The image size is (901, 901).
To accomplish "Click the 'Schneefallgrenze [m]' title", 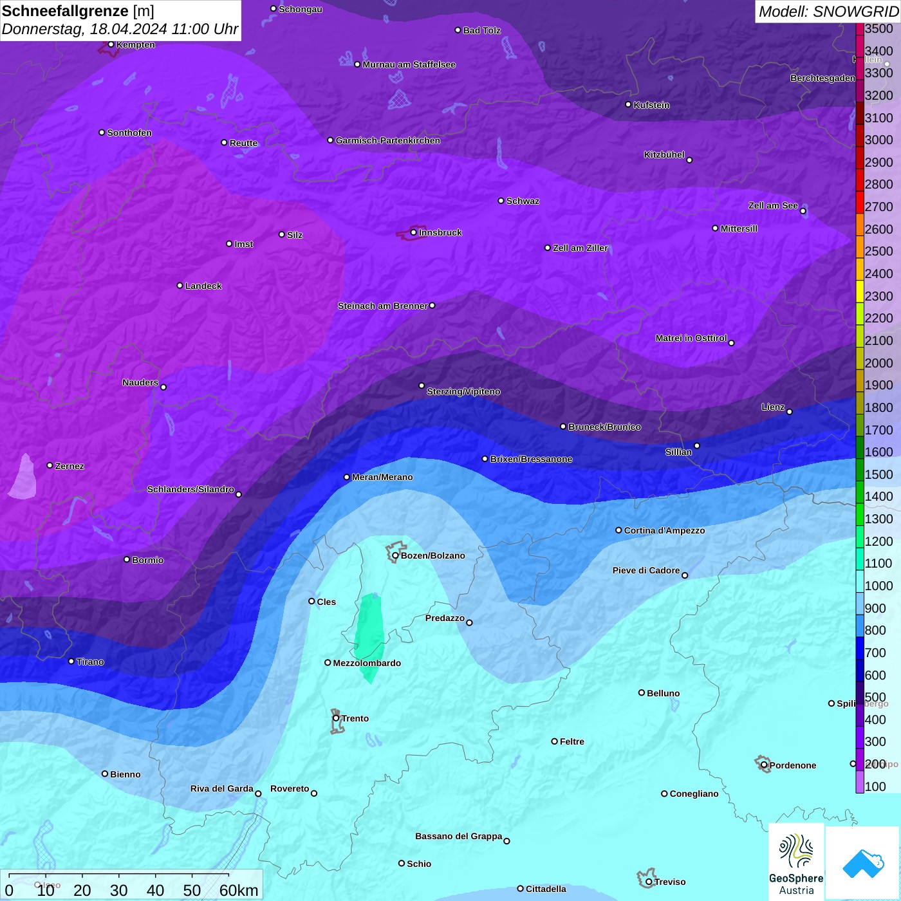I will point(79,11).
